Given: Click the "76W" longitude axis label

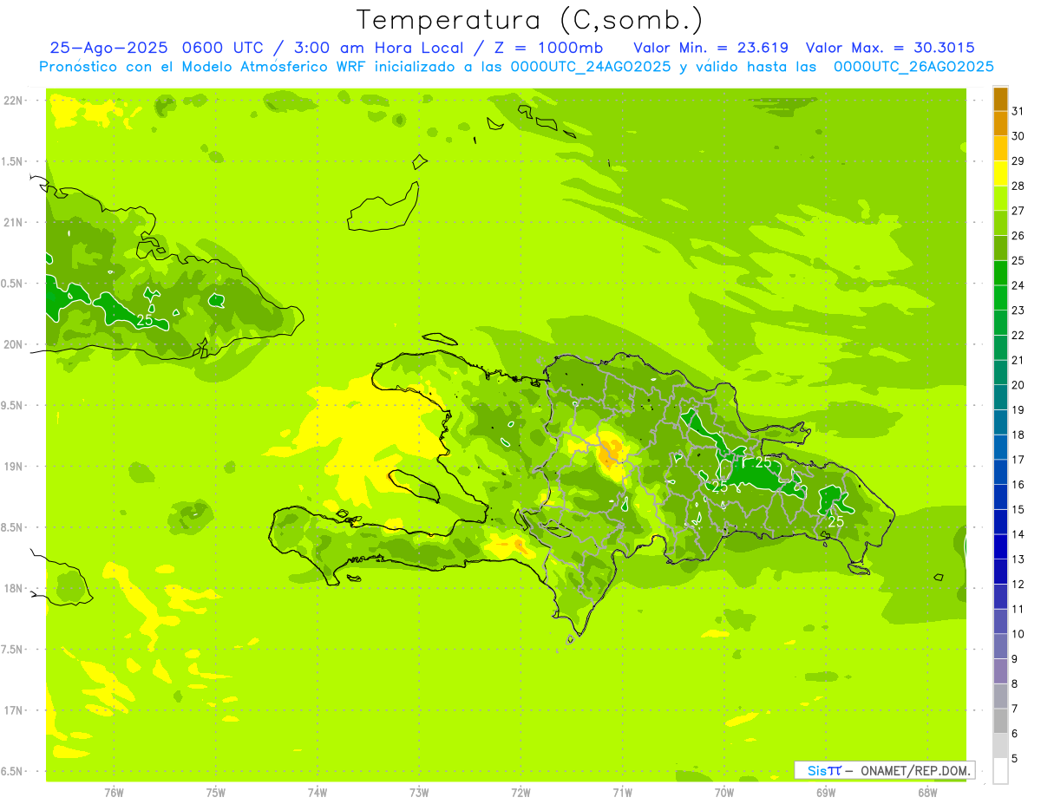Looking at the screenshot, I should [114, 792].
